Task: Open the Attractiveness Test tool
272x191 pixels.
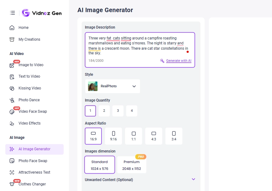Action: (x=34, y=172)
